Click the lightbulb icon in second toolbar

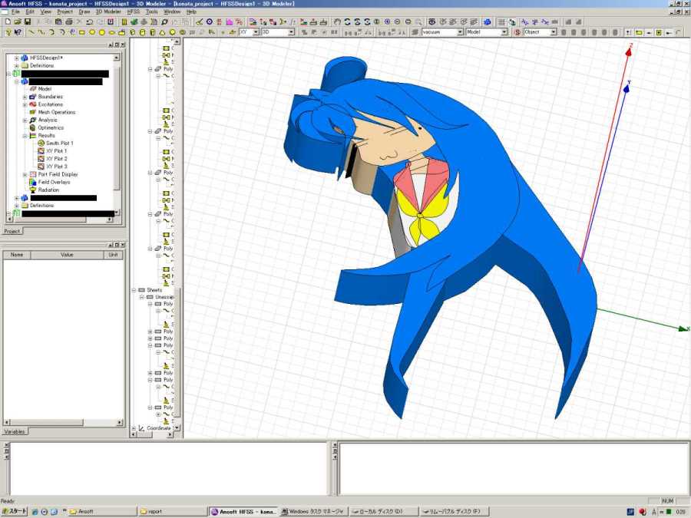tap(8, 32)
